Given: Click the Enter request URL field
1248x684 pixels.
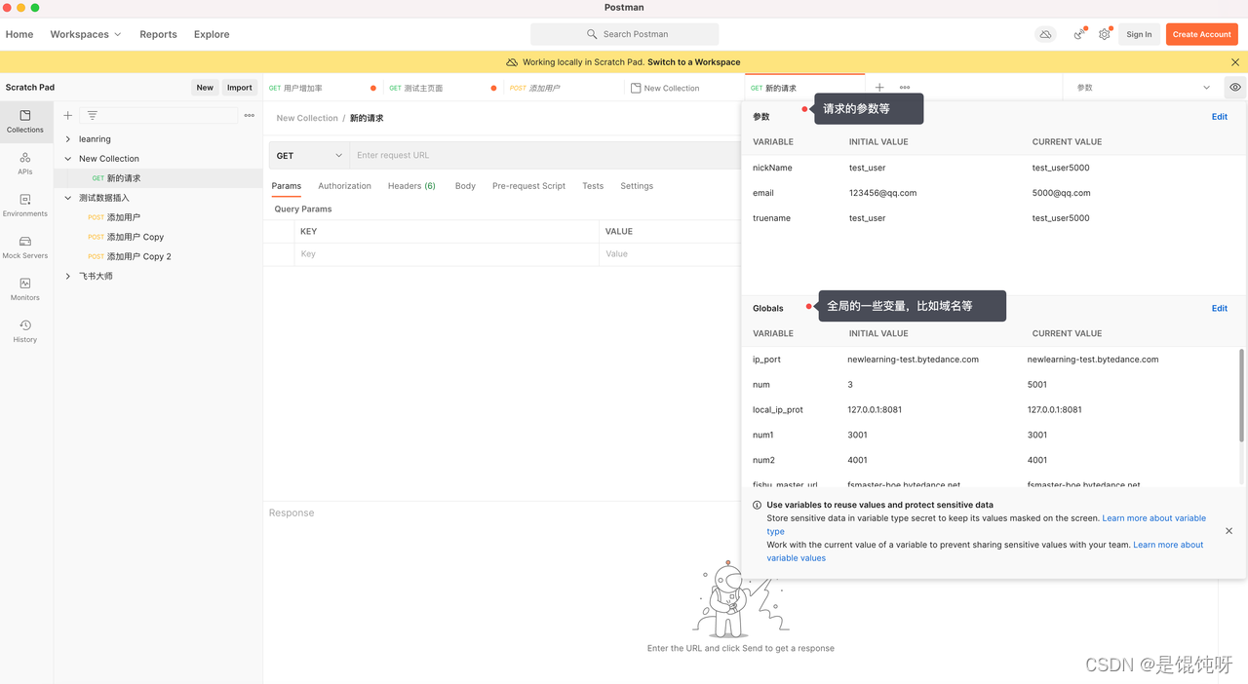Looking at the screenshot, I should (546, 155).
